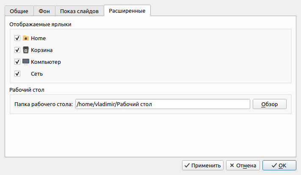Screen dimensions: 301x175
Task: Focus the Папка рабочего стола path field
Action: pyautogui.click(x=163, y=104)
